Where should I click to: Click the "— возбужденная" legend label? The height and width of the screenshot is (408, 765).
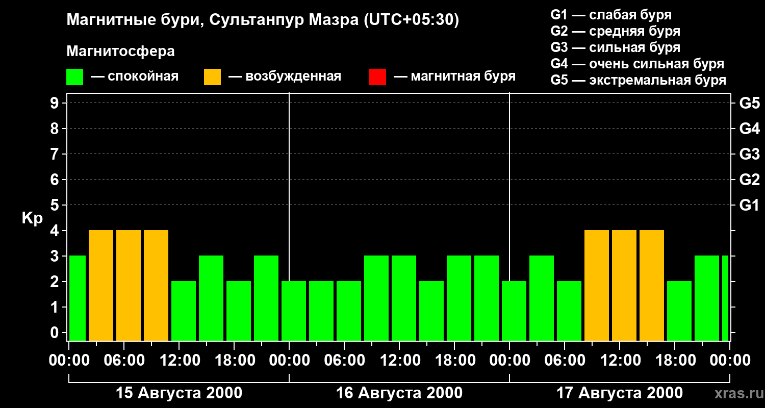(x=285, y=77)
